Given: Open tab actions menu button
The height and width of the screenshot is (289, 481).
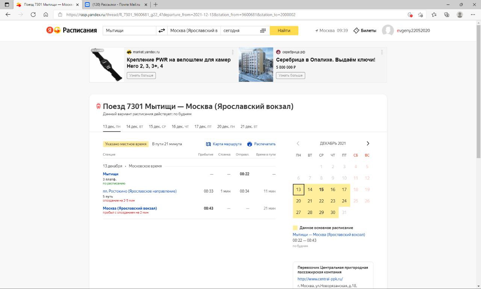Looking at the screenshot, I should point(7,5).
